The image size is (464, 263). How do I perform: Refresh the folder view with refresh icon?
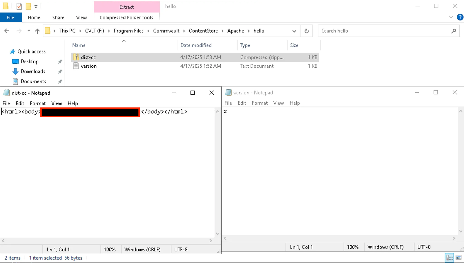[x=307, y=30]
